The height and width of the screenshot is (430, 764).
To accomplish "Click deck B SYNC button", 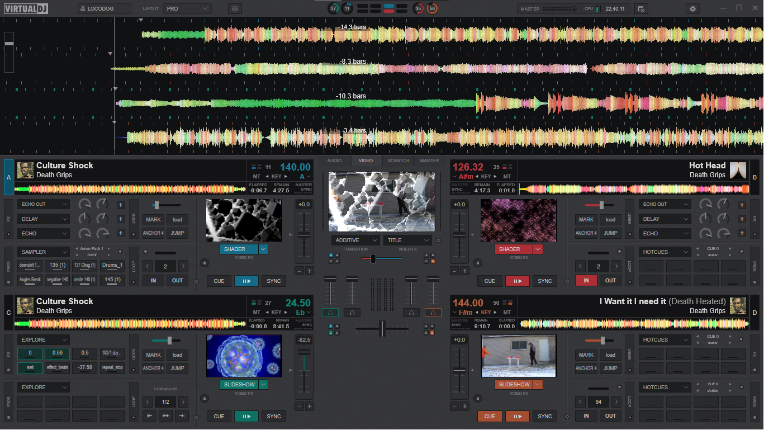I will pyautogui.click(x=545, y=281).
